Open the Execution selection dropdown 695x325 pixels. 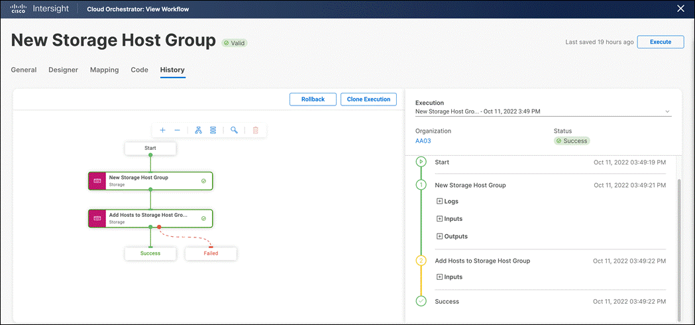point(543,111)
